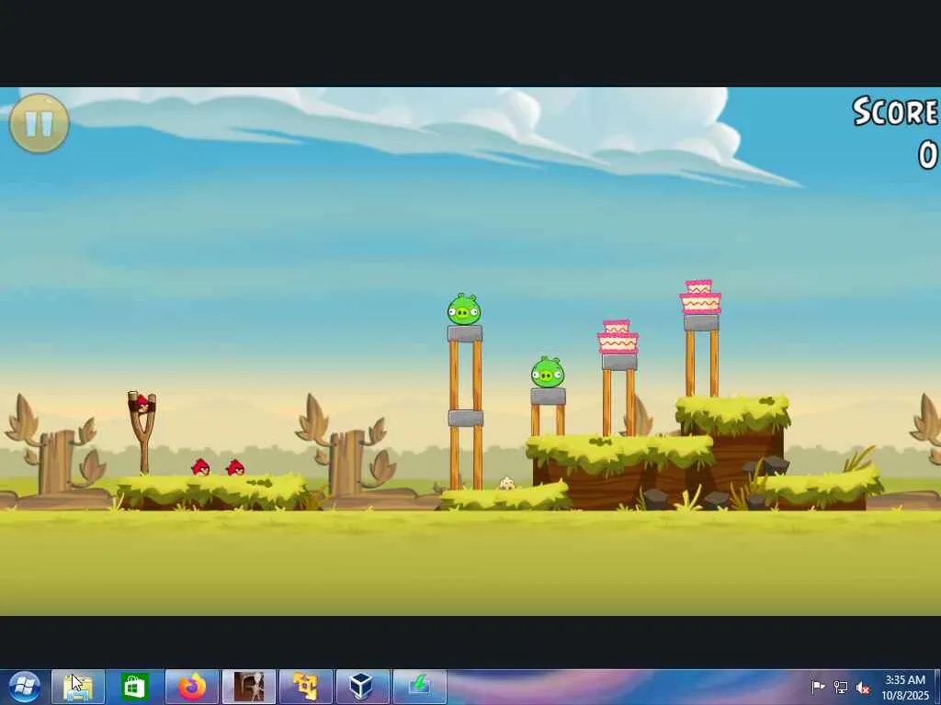Pause the game with the round pause button
The image size is (941, 705).
[40, 124]
